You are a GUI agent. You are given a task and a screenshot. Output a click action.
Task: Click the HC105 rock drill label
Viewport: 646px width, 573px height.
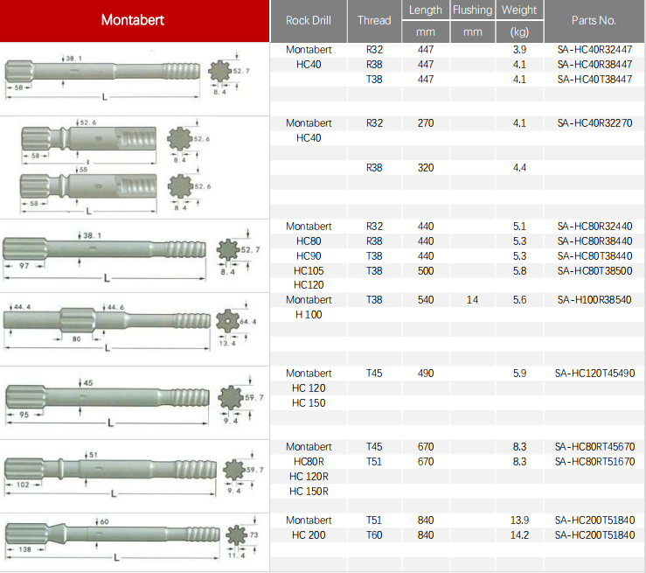pyautogui.click(x=309, y=271)
